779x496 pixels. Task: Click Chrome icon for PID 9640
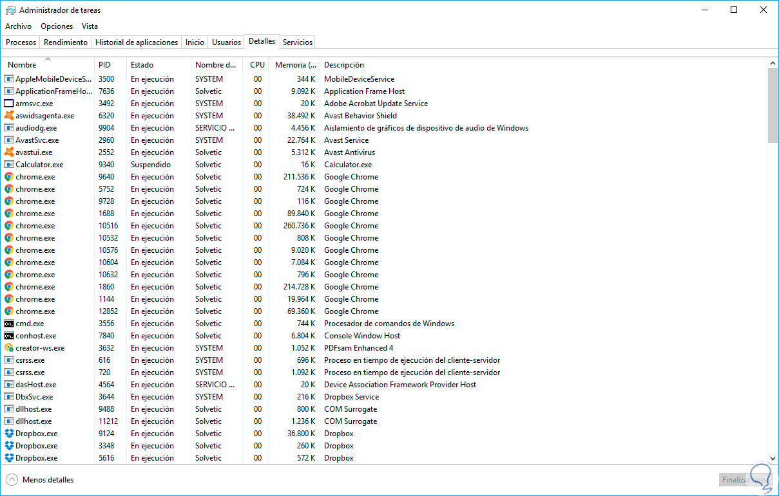(x=9, y=177)
